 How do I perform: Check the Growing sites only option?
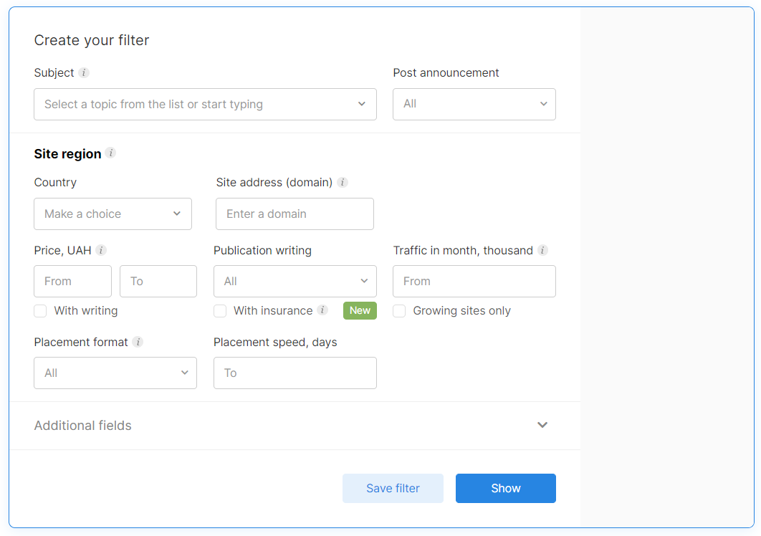coord(399,311)
